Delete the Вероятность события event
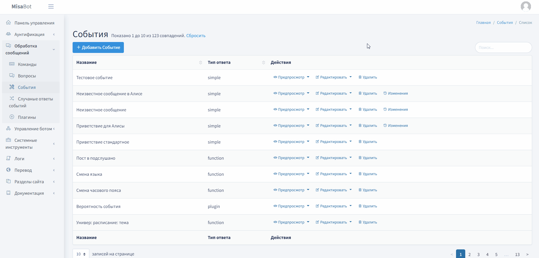The height and width of the screenshot is (258, 539). [x=368, y=206]
